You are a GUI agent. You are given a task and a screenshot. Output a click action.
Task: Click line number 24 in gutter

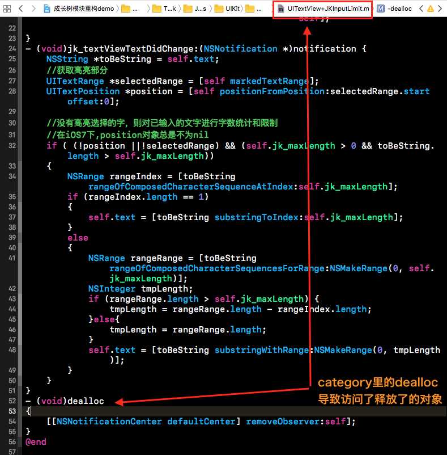(12, 48)
